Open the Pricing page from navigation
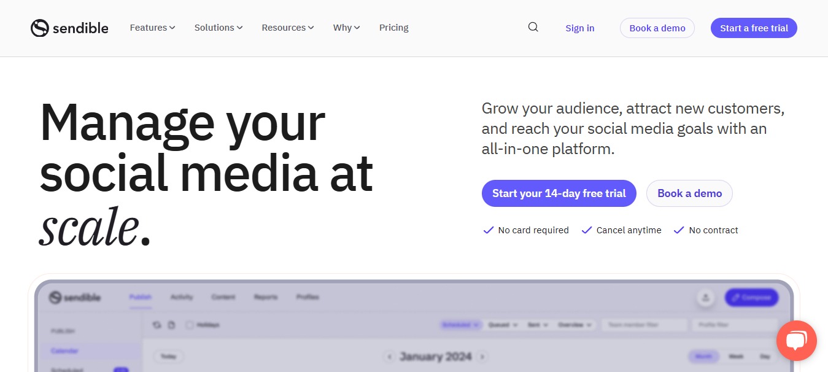This screenshot has height=372, width=828. [393, 28]
